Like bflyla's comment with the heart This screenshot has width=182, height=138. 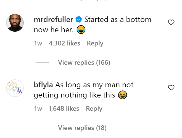point(171,88)
